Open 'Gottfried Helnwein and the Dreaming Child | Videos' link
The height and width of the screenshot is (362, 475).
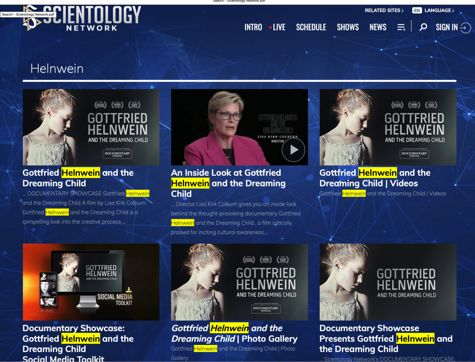(x=375, y=178)
